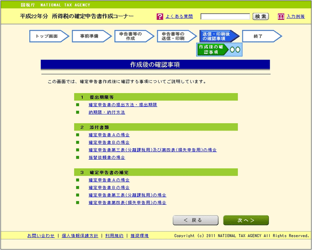Click the book icon for 入力例等
312x250 pixels.
(281, 17)
